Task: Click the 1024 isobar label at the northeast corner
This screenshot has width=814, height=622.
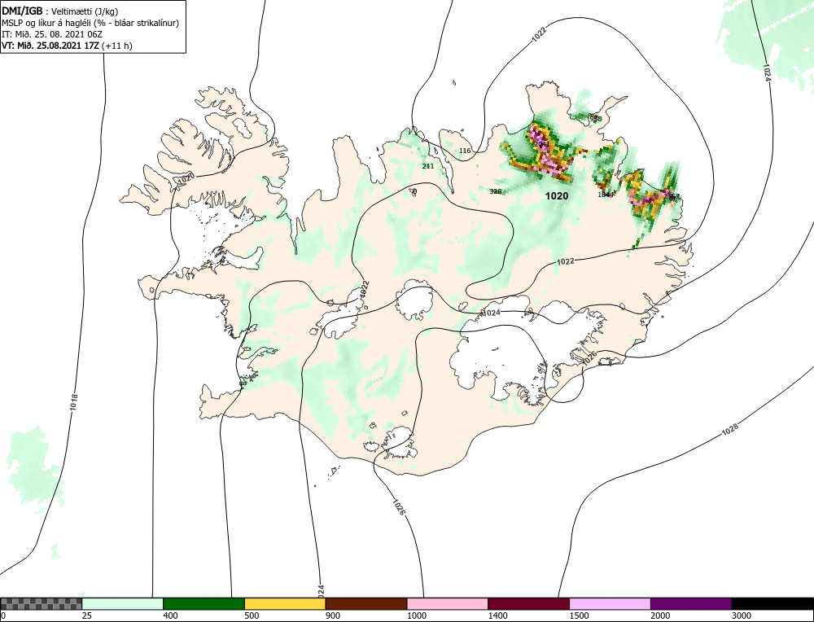Action: coord(767,73)
